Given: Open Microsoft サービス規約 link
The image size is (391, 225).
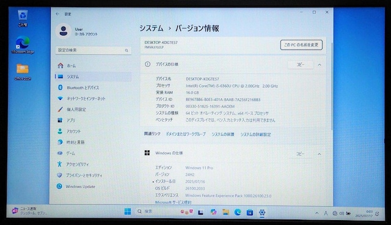Looking at the screenshot, I should [174, 202].
